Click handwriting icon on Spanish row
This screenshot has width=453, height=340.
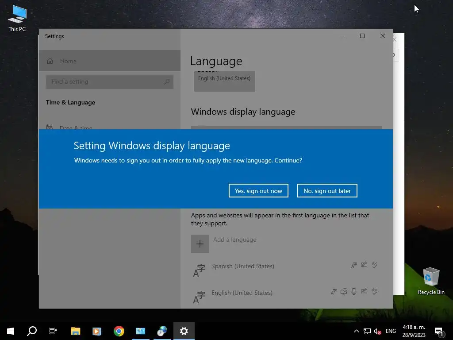(364, 265)
